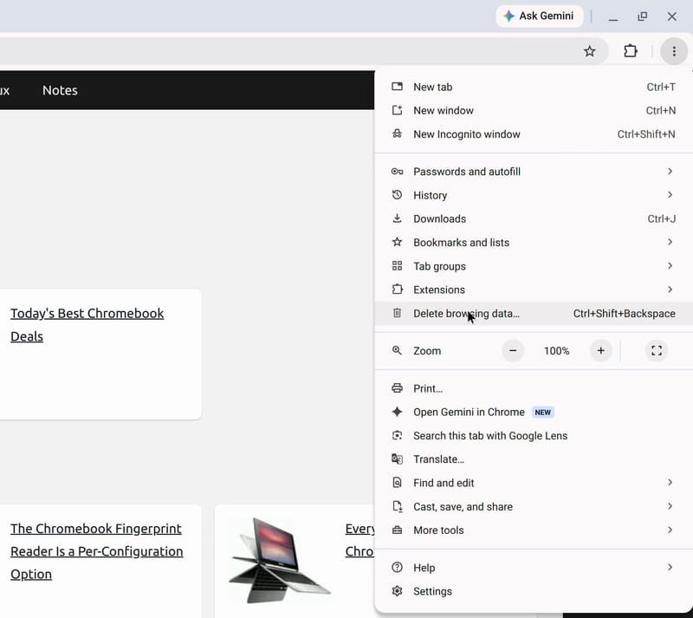Click the Ctrl+J shortcut text

pos(661,218)
